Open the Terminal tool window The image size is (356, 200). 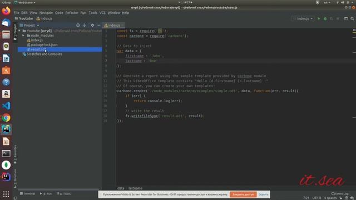(x=27, y=194)
